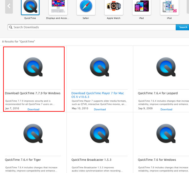Open QuickTime 7.6 for Windows title
Screen dimensions: 189x173
coord(157,160)
